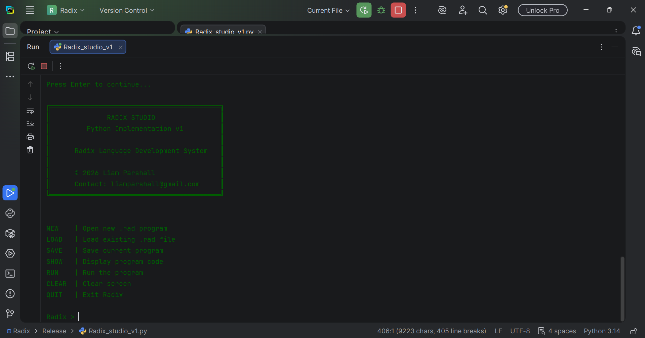
Task: Jump down the stack trace arrow
Action: tap(30, 97)
